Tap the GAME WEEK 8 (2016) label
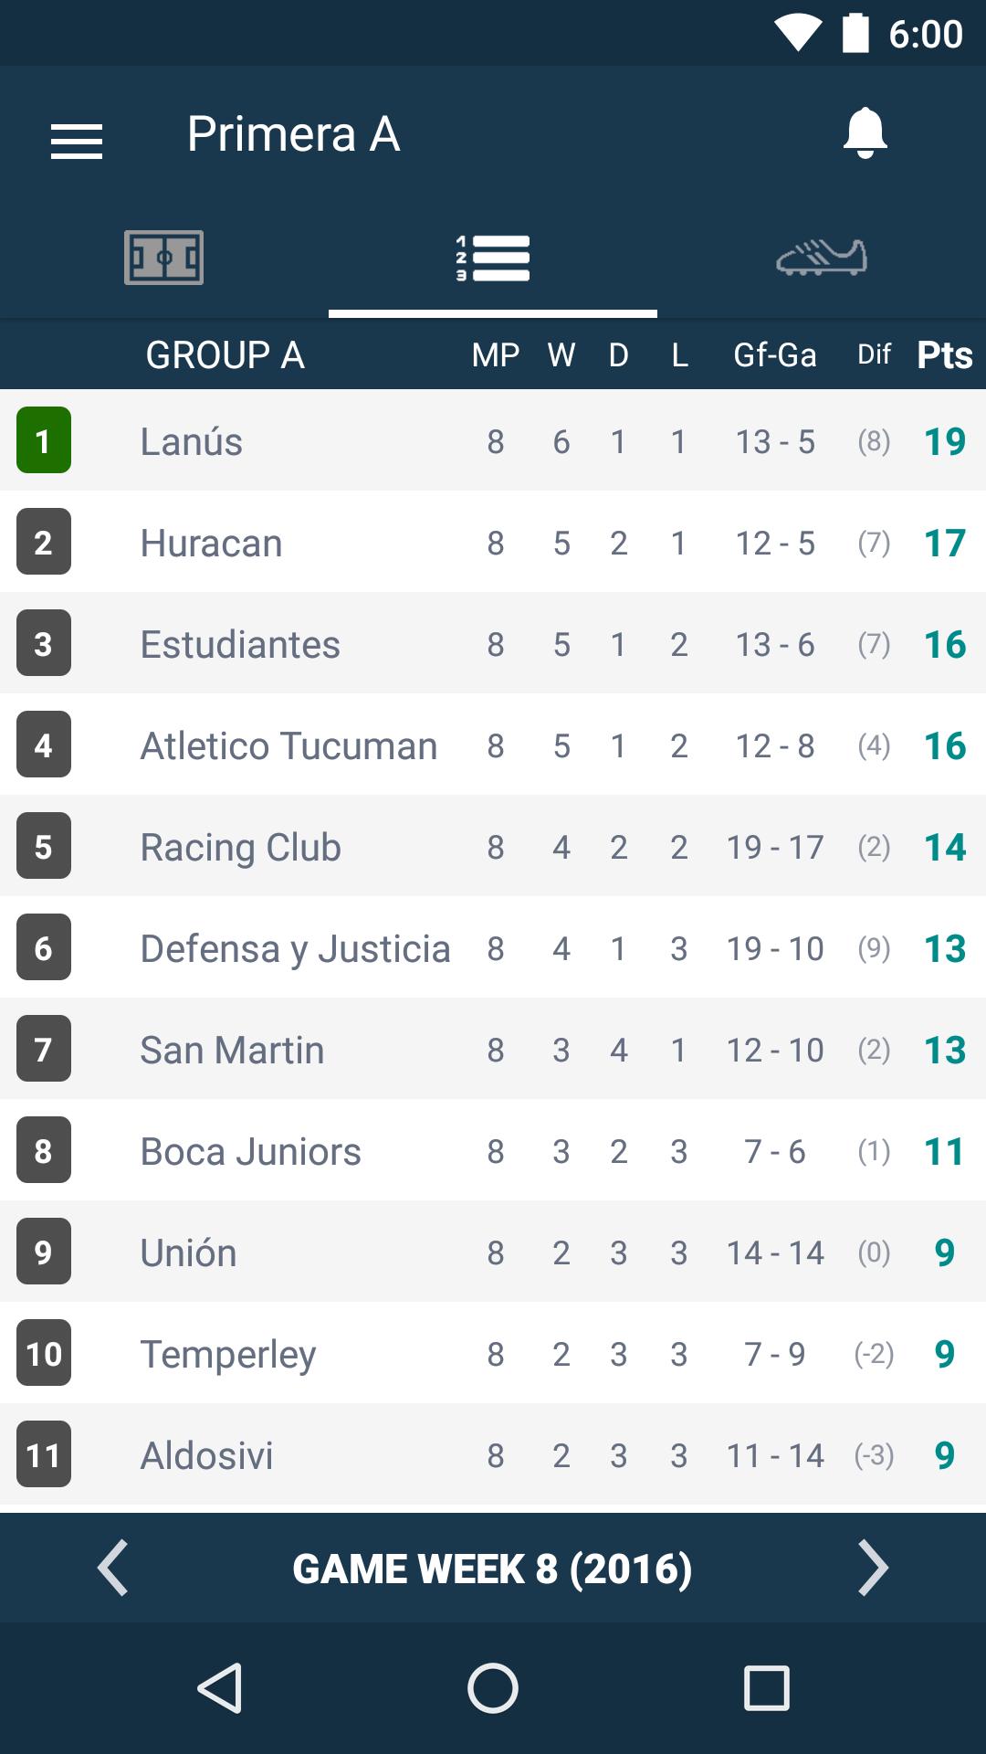This screenshot has height=1754, width=986. (492, 1569)
